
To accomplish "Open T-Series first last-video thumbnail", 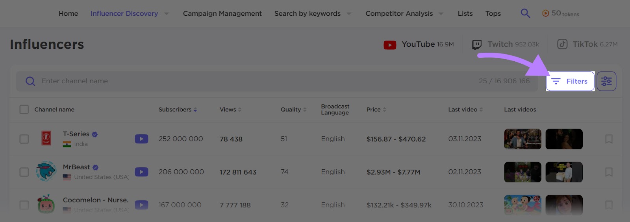I will click(523, 139).
